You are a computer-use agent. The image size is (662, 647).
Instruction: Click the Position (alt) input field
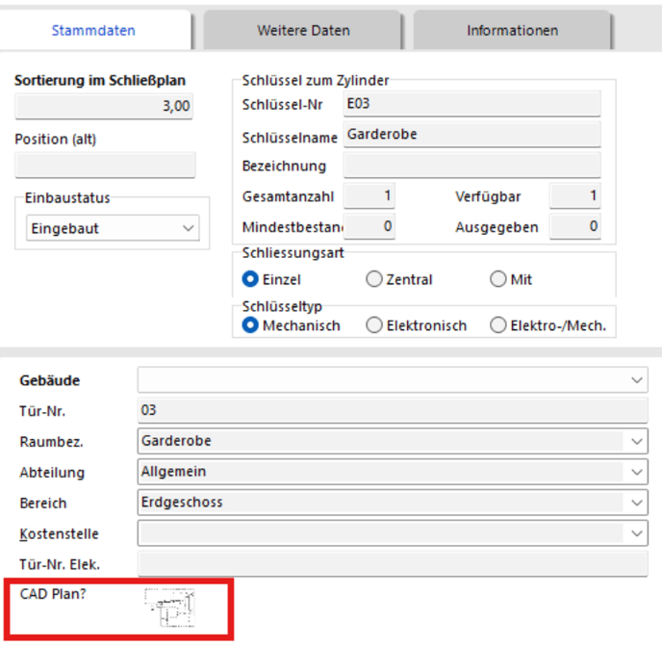coord(105,165)
